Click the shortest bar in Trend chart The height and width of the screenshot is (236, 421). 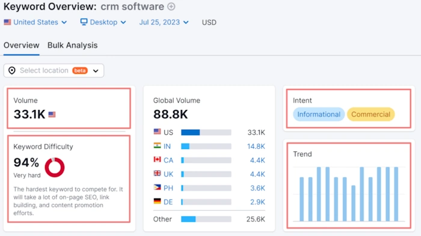354,204
